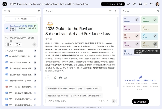Edit 動画解説 settings pencil icon
This screenshot has height=109, width=162.
(155, 19)
